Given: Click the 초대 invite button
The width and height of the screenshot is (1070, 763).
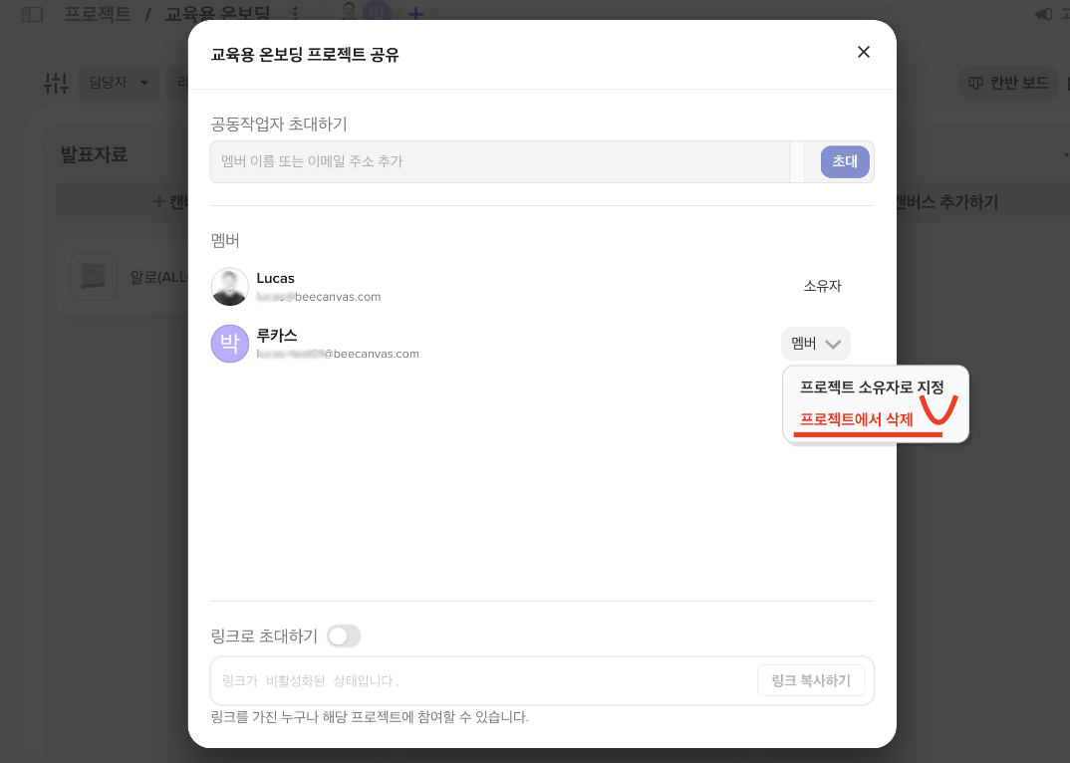Looking at the screenshot, I should [845, 161].
